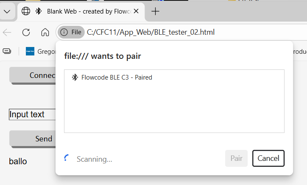Go back with the back arrow
307x185 pixels.
pyautogui.click(x=7, y=32)
